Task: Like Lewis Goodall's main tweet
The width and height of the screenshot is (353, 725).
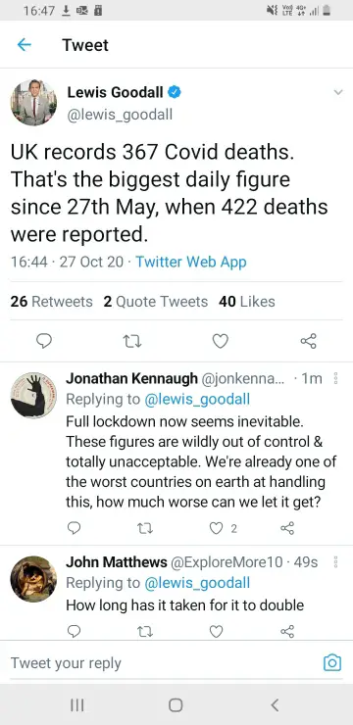Action: (221, 341)
